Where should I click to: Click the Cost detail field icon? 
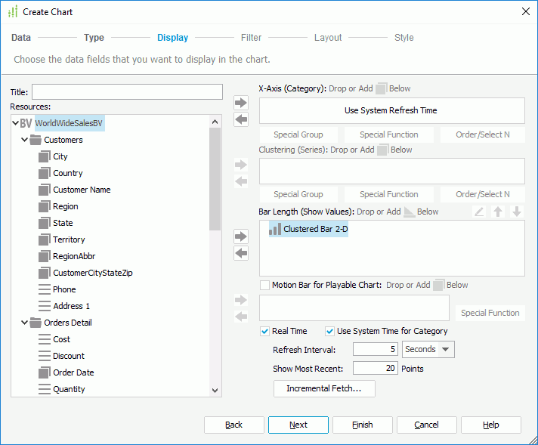point(45,339)
